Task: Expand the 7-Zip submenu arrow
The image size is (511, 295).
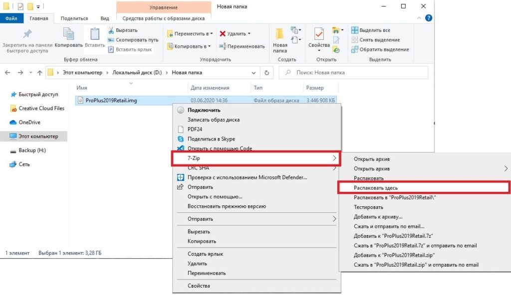Action: click(x=334, y=158)
